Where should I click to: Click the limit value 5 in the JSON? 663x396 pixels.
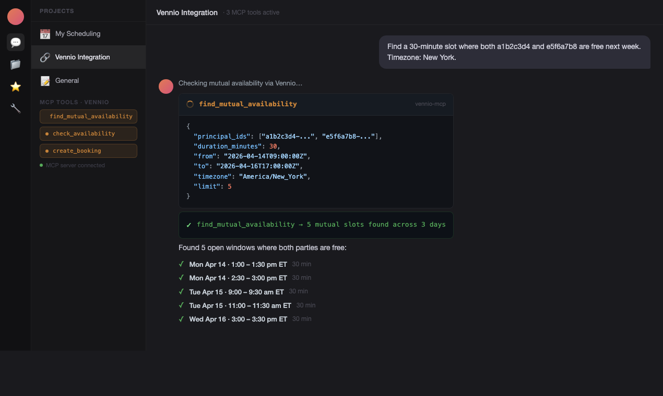(230, 186)
